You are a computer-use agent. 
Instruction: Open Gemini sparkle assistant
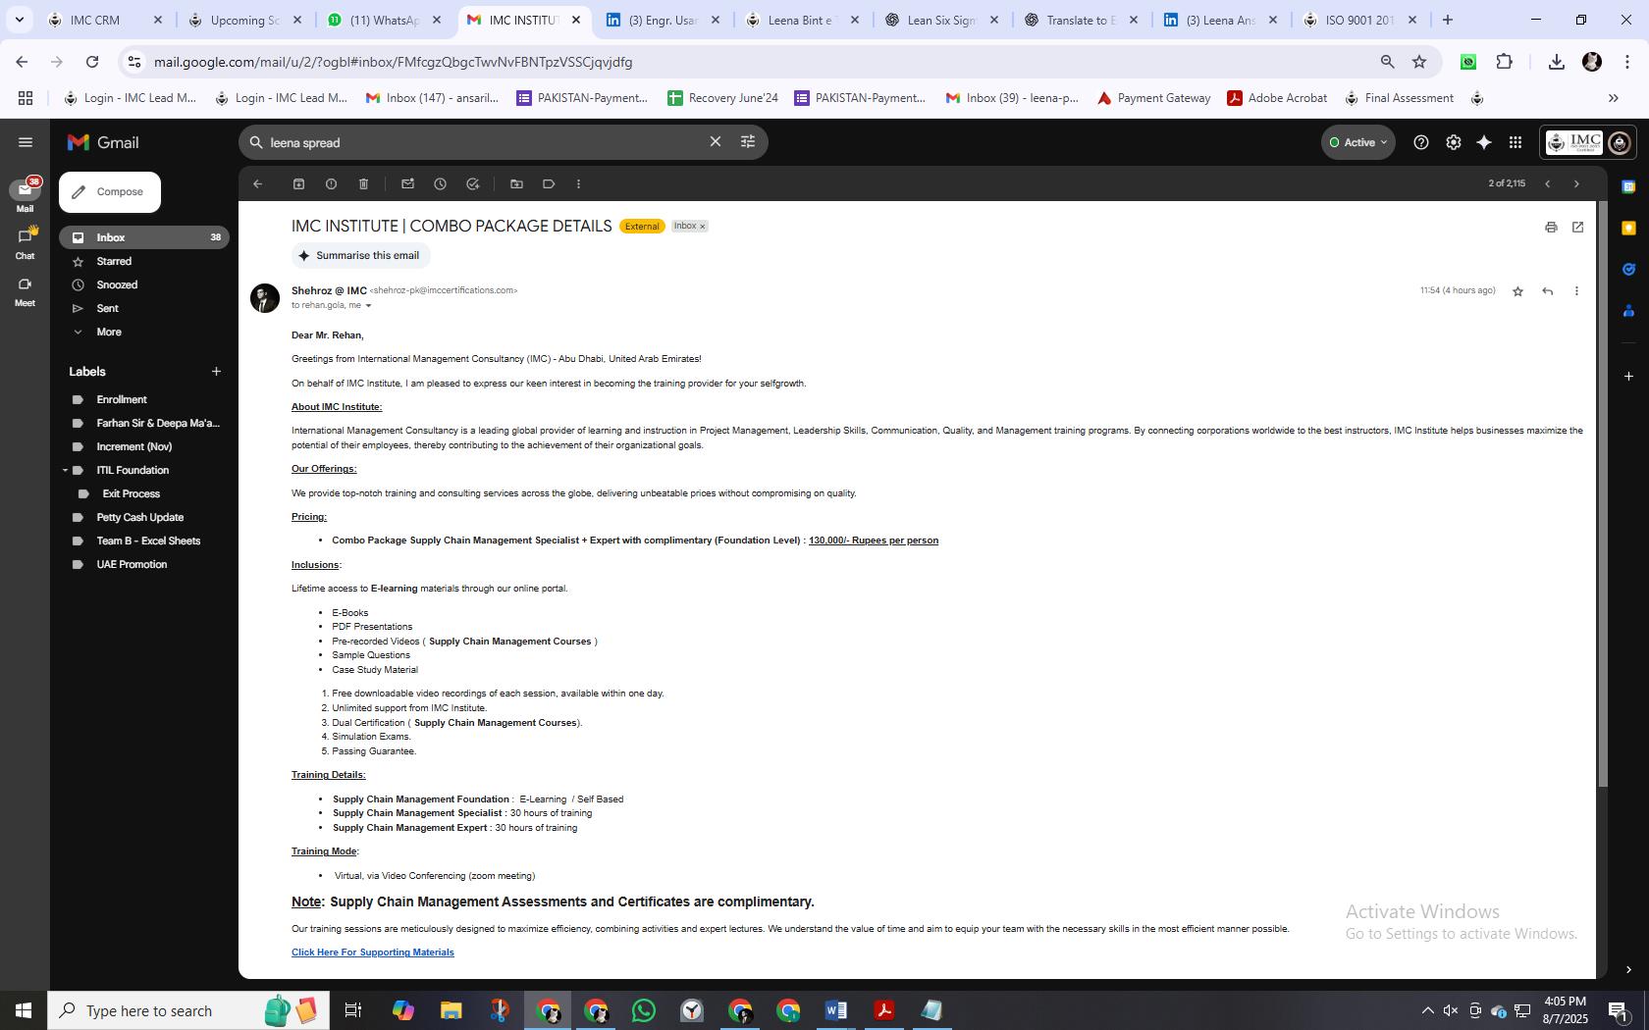tap(1484, 142)
